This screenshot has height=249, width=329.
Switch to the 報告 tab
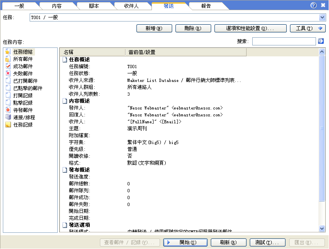[x=206, y=6]
